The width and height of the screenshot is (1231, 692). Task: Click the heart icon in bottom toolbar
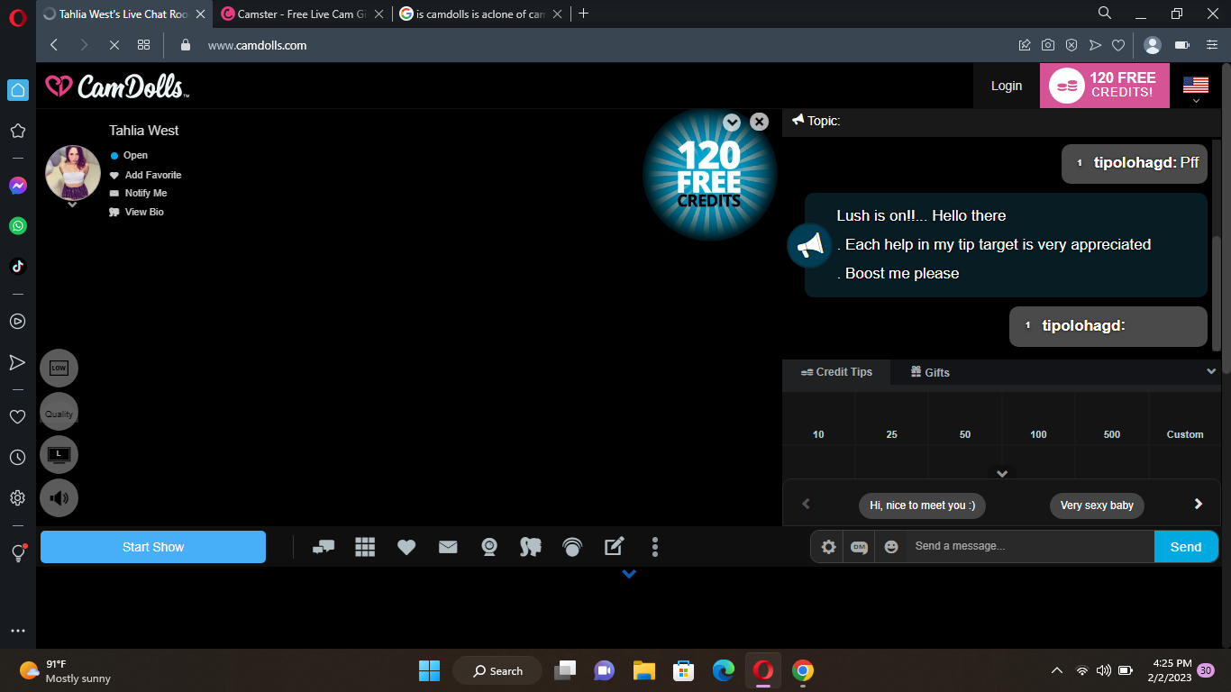click(406, 547)
